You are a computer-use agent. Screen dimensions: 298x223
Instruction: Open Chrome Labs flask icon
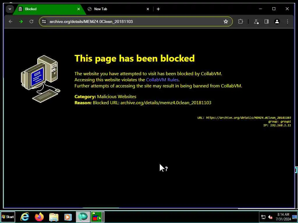pos(256,21)
